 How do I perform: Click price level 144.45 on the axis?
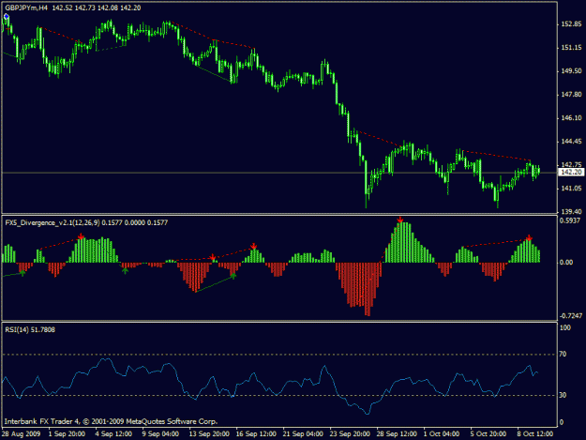pyautogui.click(x=571, y=142)
